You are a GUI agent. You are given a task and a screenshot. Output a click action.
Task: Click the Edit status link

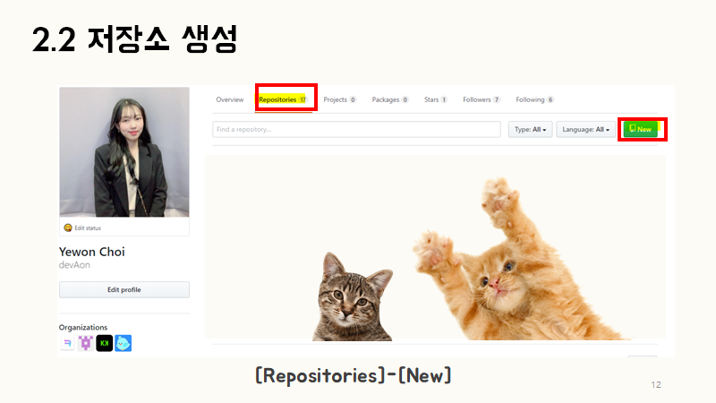click(x=88, y=228)
